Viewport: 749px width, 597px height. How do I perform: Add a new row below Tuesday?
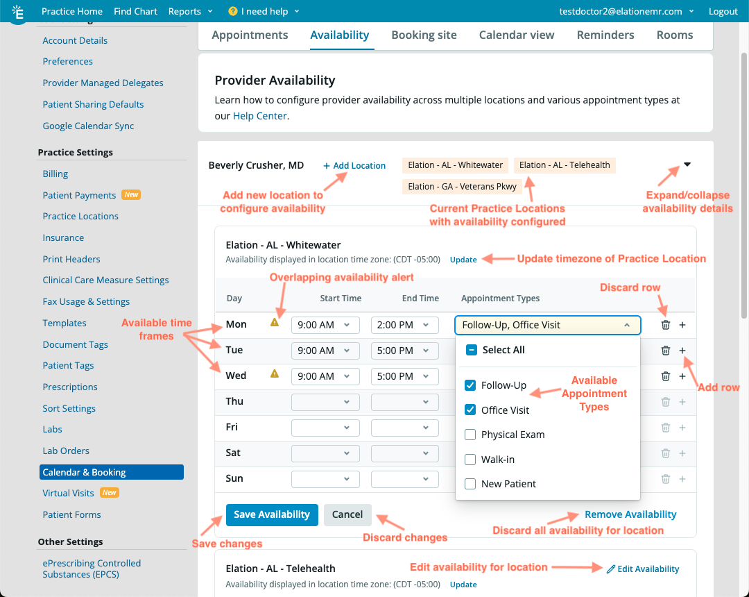pyautogui.click(x=682, y=351)
